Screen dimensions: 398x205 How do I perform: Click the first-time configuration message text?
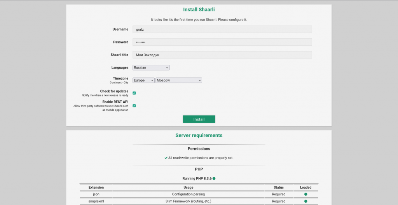[199, 20]
